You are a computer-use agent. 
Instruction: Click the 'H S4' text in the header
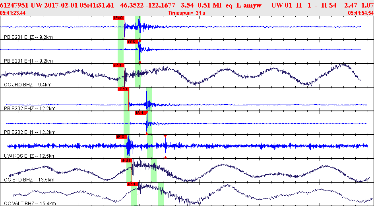click(x=329, y=5)
